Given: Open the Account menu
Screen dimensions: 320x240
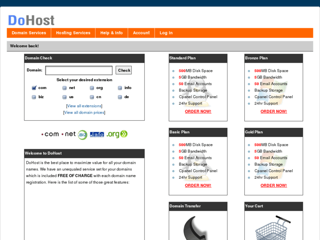Looking at the screenshot, I should [141, 33].
